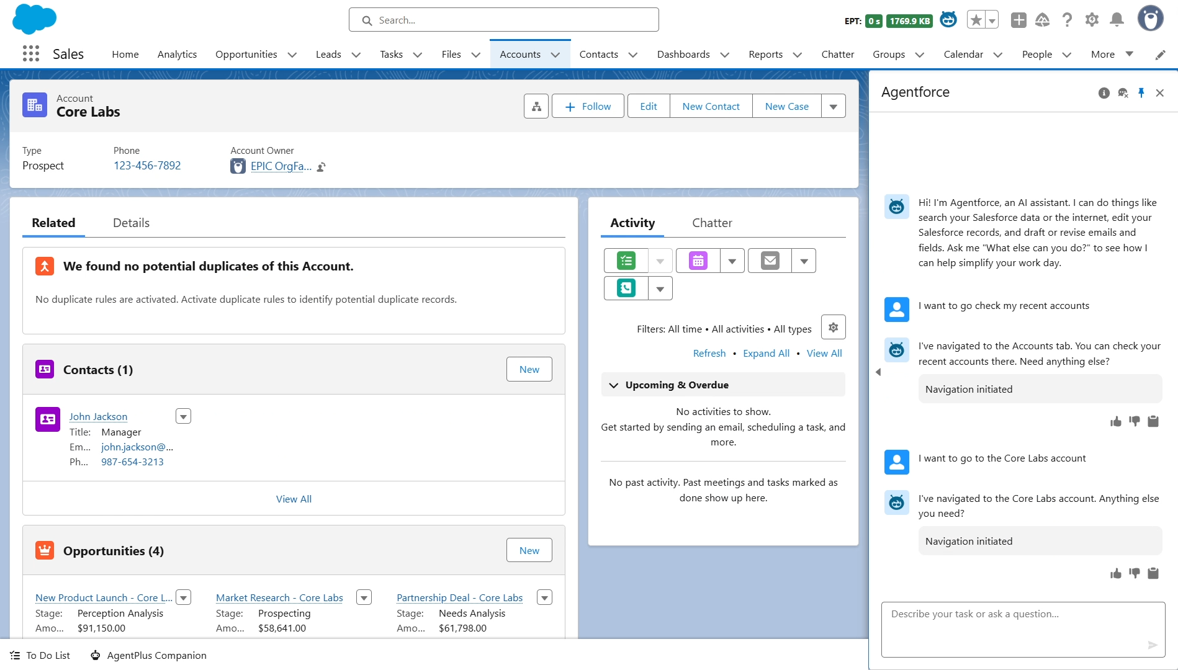Switch to the Details tab
This screenshot has width=1178, height=670.
(x=131, y=223)
